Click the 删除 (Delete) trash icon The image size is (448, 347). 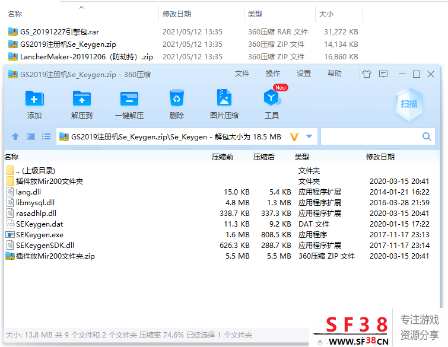(x=177, y=98)
